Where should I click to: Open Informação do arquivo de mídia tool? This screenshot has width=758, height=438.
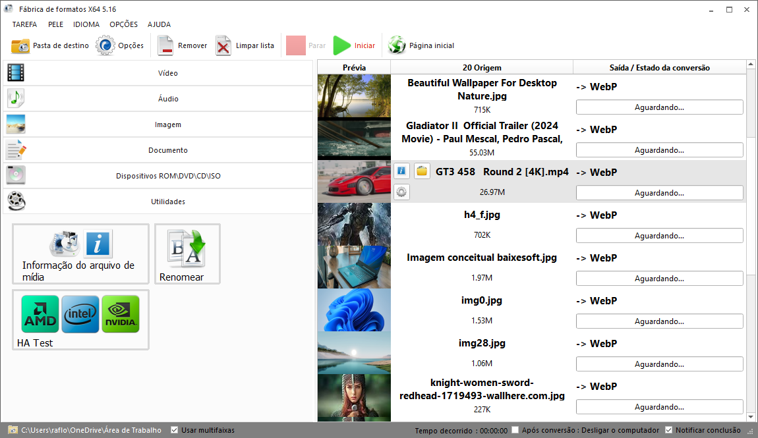coord(80,254)
